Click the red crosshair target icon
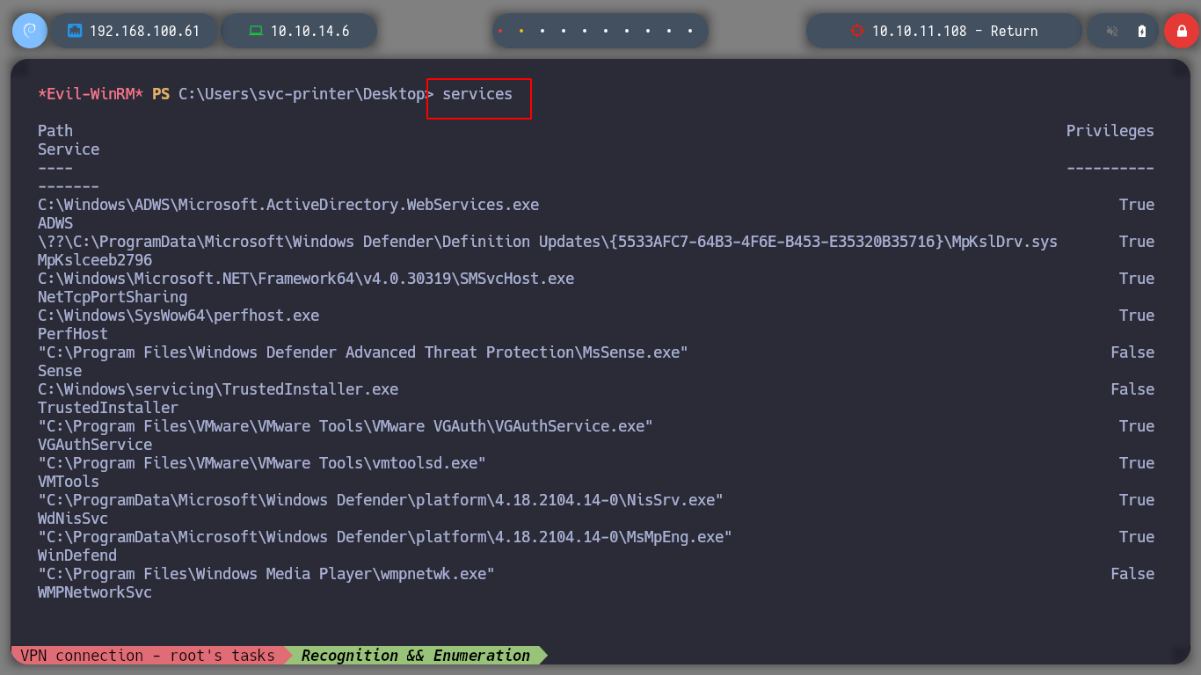The width and height of the screenshot is (1201, 675). 856,31
